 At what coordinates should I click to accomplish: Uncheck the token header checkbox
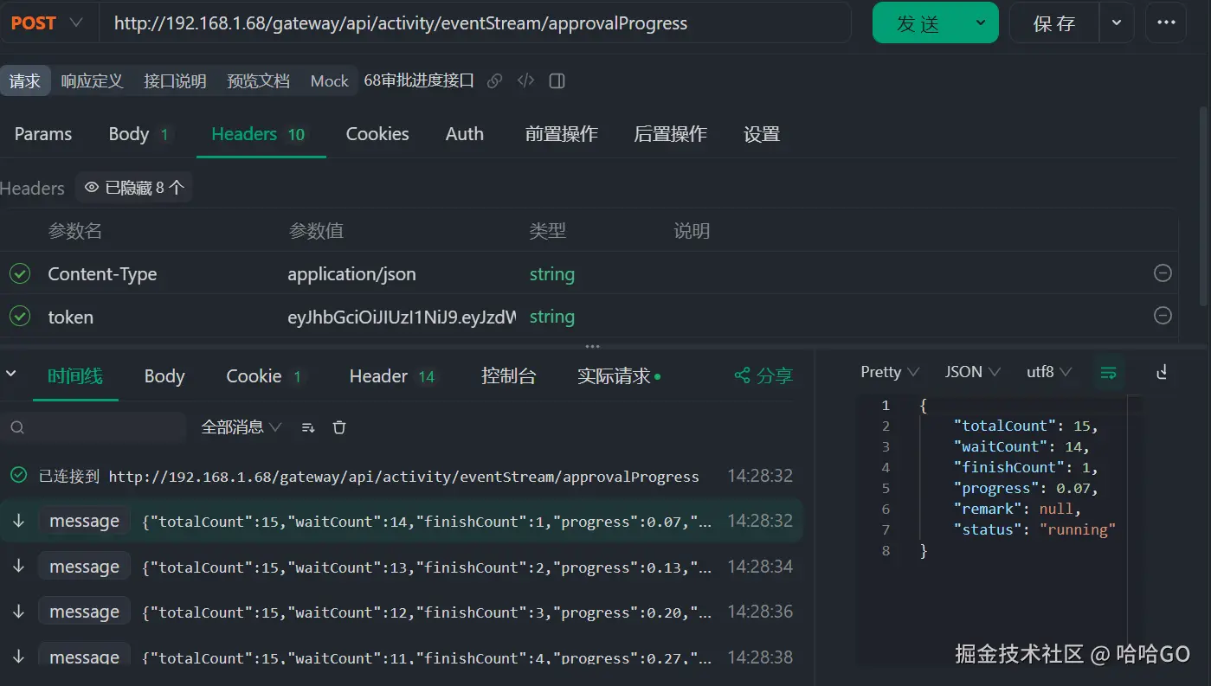20,317
